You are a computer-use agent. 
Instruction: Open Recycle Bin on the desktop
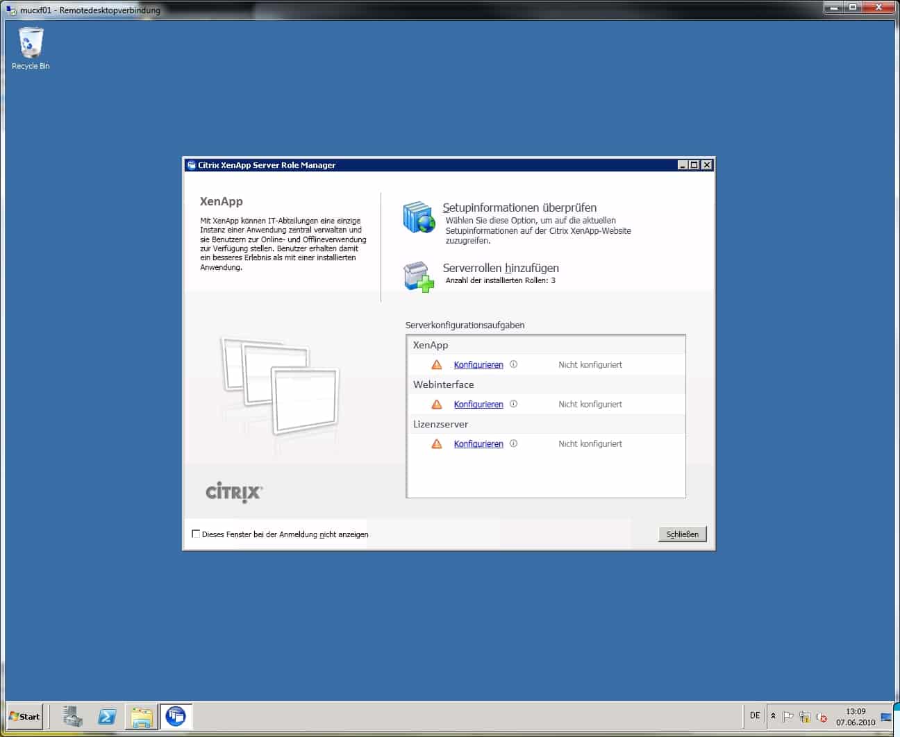pos(31,49)
